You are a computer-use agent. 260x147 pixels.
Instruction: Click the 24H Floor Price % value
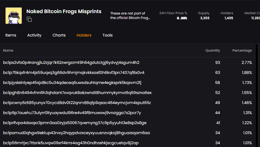tap(182, 18)
